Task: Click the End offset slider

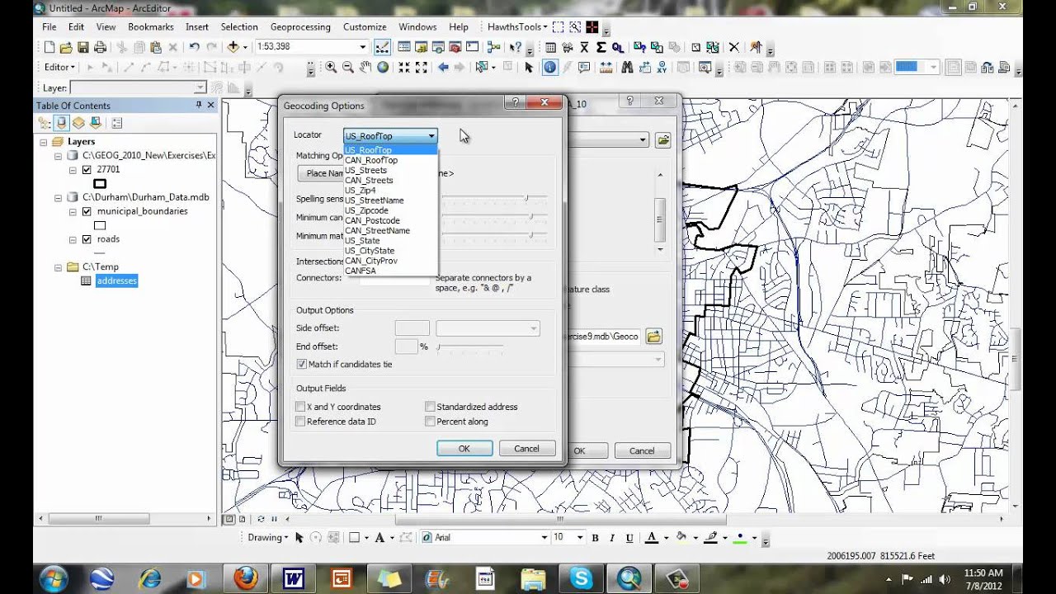Action: [x=470, y=346]
